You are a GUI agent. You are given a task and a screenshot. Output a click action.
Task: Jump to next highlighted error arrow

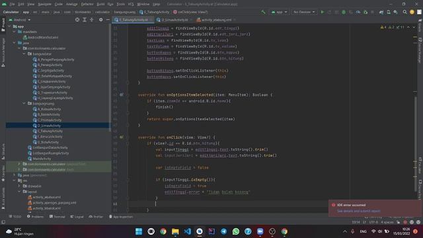point(414,27)
